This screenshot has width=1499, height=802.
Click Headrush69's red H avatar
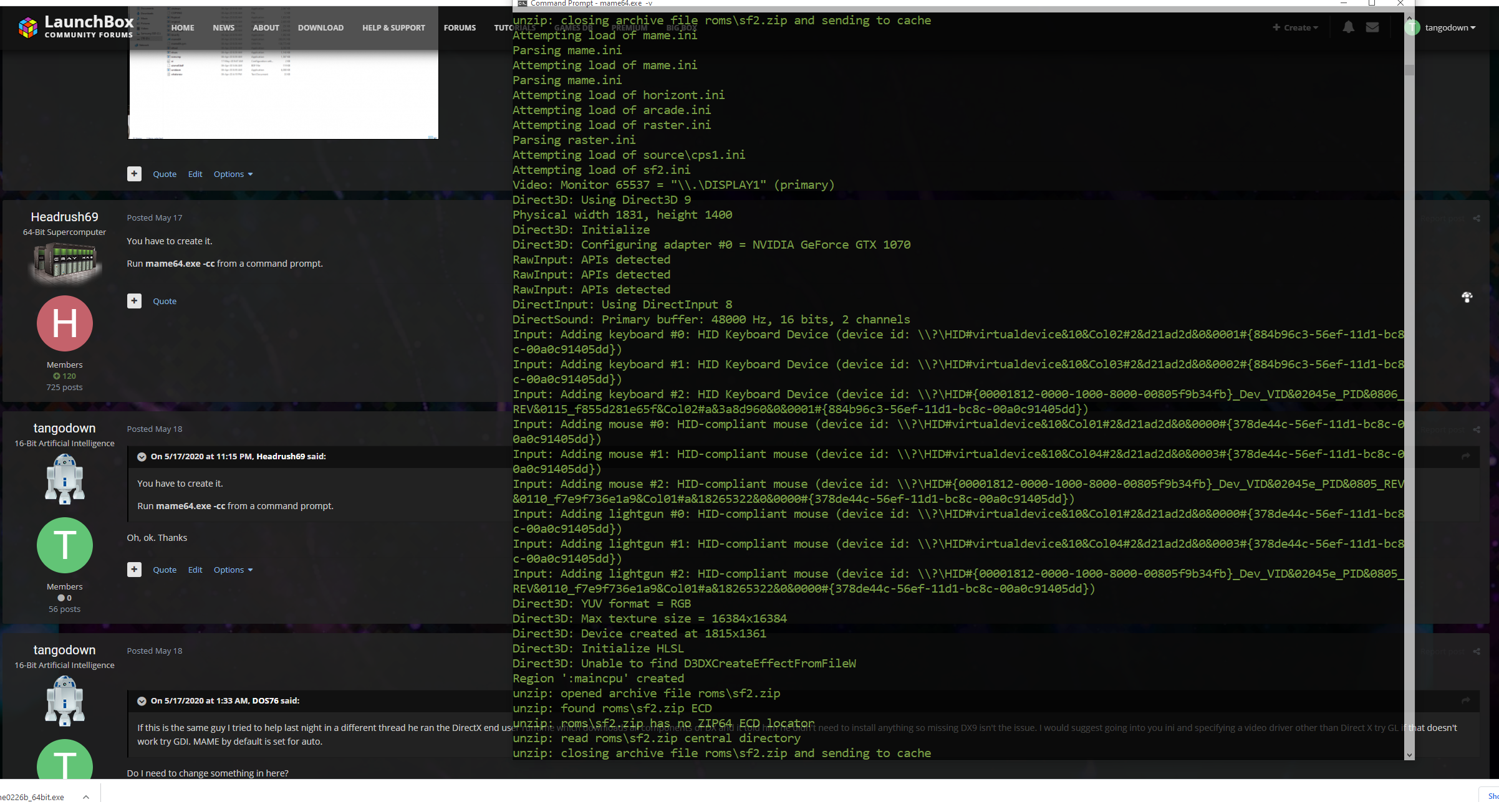65,323
